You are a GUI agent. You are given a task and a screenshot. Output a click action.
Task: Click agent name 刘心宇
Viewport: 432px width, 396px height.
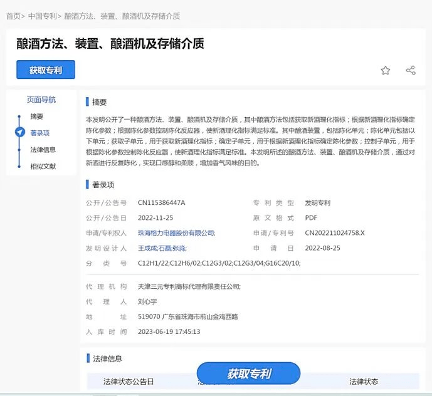point(147,301)
